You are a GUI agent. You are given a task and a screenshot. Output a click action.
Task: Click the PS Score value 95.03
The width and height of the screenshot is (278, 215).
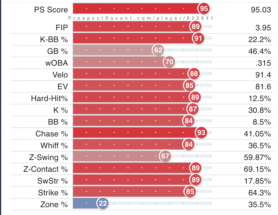(x=261, y=10)
